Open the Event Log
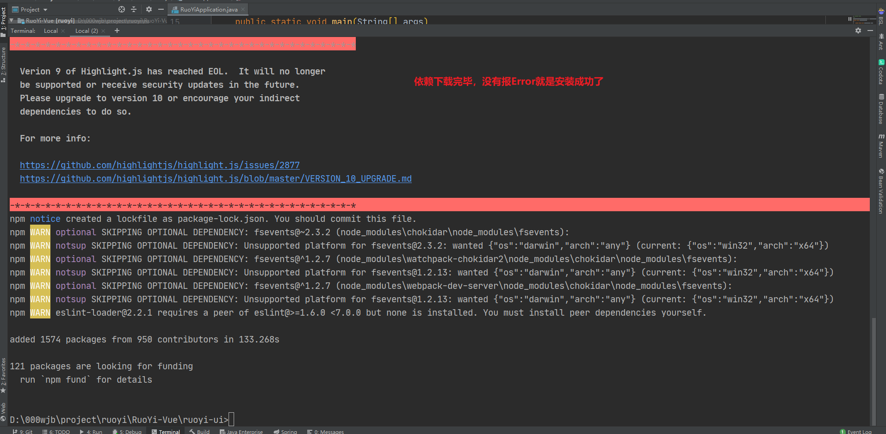The image size is (886, 434). tap(856, 431)
